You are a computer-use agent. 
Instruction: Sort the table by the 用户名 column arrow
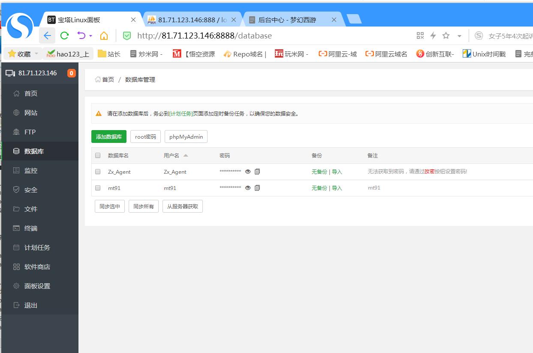tap(186, 155)
